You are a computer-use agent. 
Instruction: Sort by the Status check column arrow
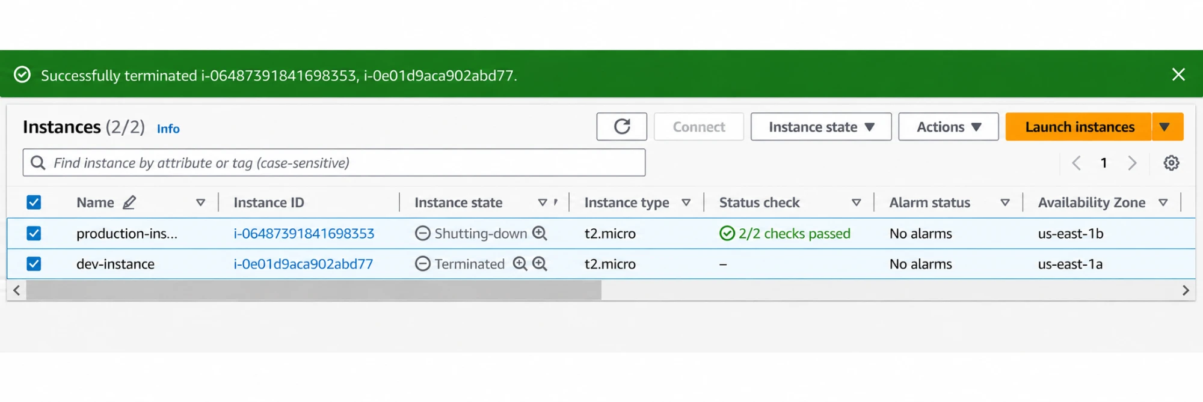[857, 203]
